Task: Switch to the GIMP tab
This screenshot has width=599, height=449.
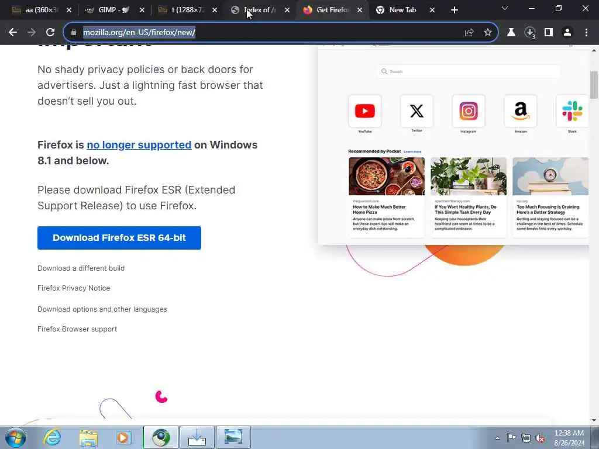Action: coord(114,10)
